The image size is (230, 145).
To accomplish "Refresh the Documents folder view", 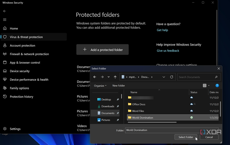I will pos(171,77).
